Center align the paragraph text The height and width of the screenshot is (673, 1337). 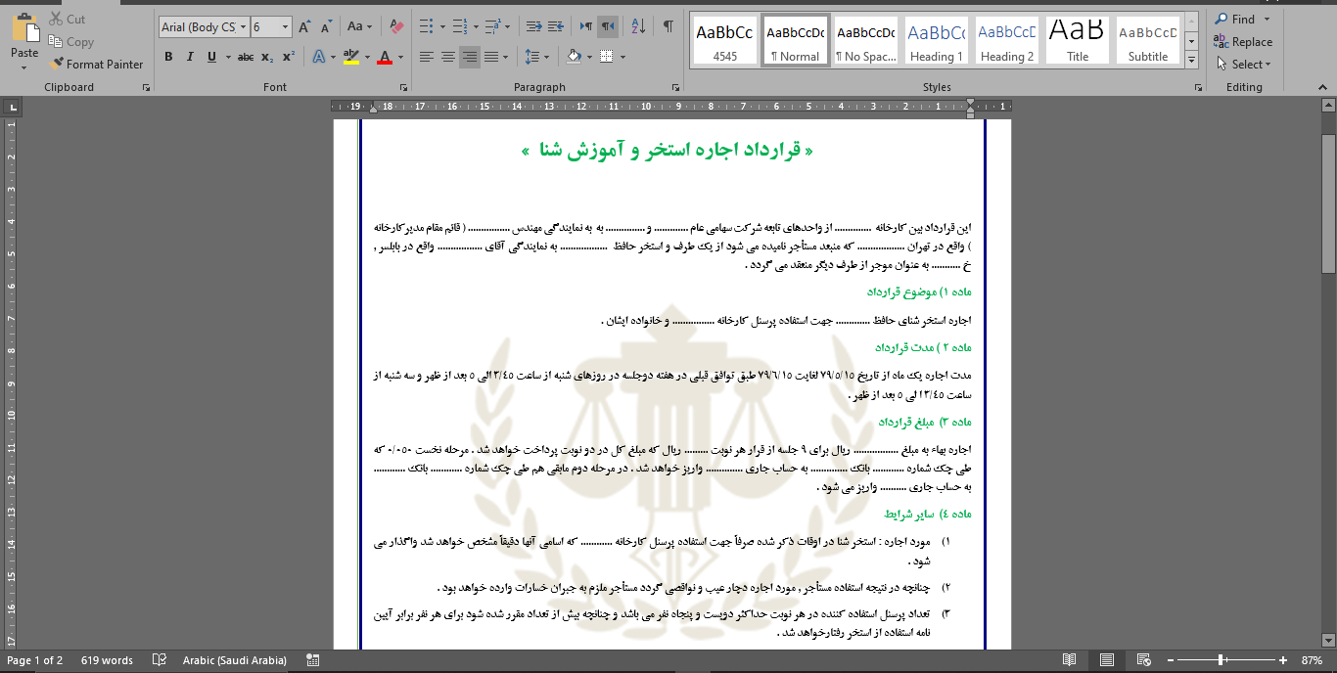pos(447,57)
